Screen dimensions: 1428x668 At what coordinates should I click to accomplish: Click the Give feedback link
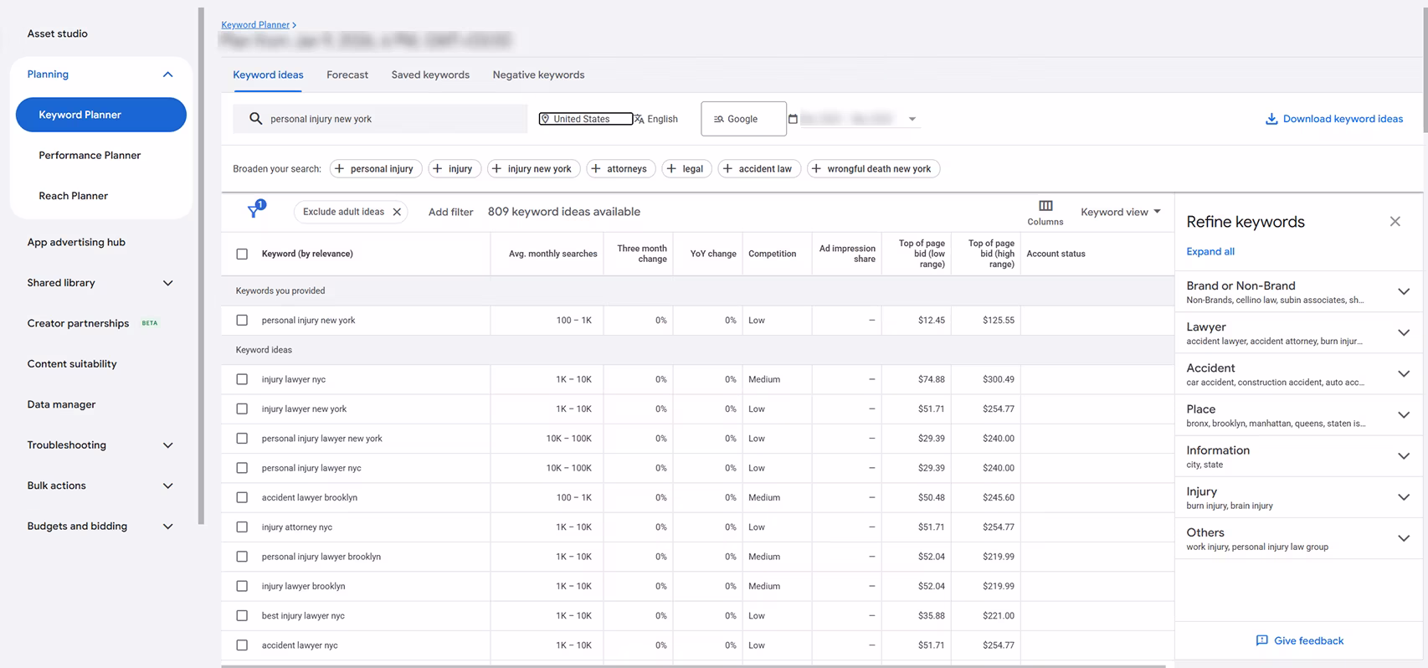[x=1308, y=640]
